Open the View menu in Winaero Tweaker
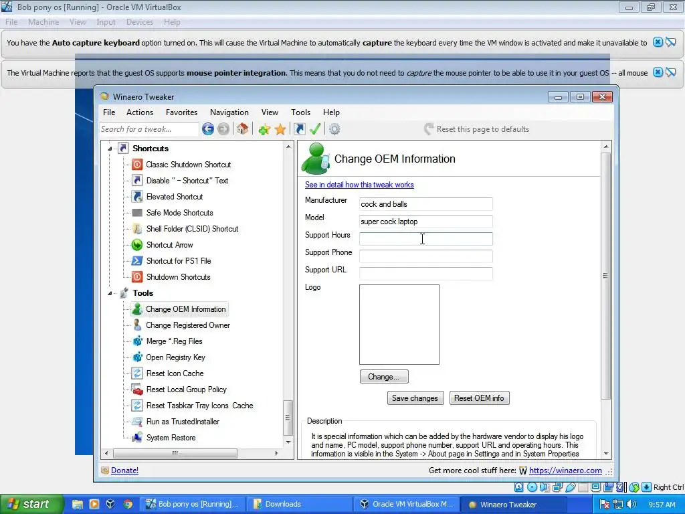Image resolution: width=685 pixels, height=514 pixels. coord(270,112)
